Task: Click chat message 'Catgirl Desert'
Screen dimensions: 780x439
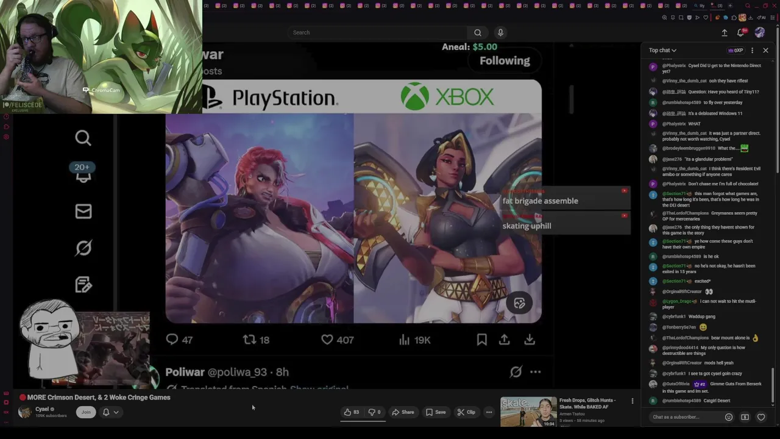Action: click(717, 401)
